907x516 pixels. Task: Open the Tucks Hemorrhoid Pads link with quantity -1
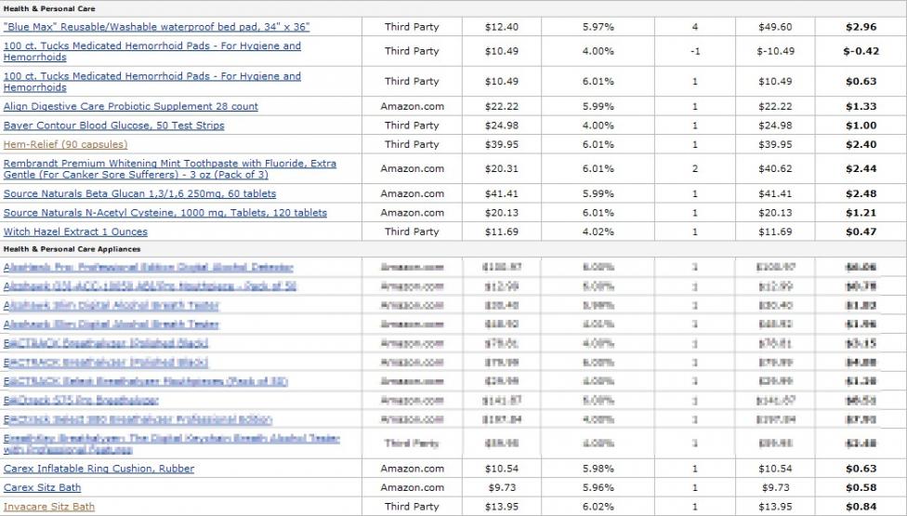152,51
